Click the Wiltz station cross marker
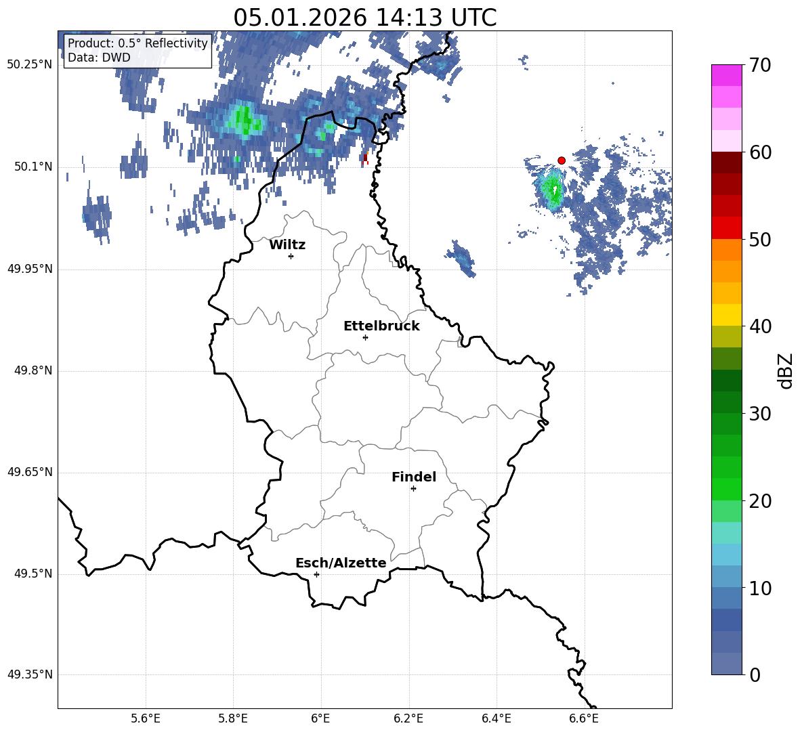The image size is (802, 732). 291,256
